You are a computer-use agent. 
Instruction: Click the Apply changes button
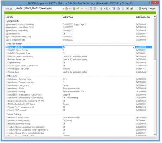(x=147, y=8)
